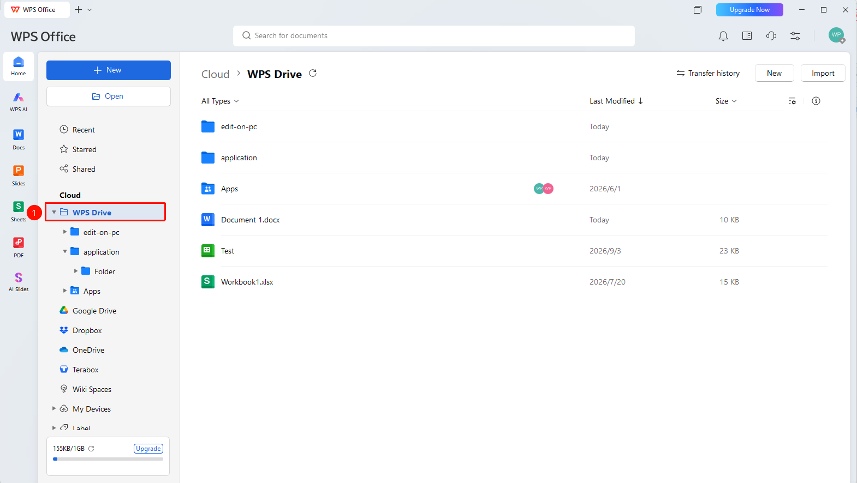The height and width of the screenshot is (483, 857).
Task: Select Document 1.docx in file list
Action: pos(514,220)
